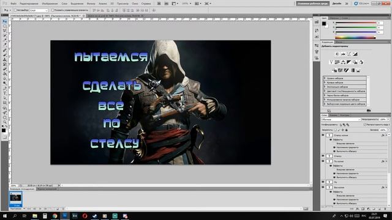Expand 'Черно-белое наборов' presets
Image resolution: width=392 pixels, height=220 pixels.
coord(325,95)
